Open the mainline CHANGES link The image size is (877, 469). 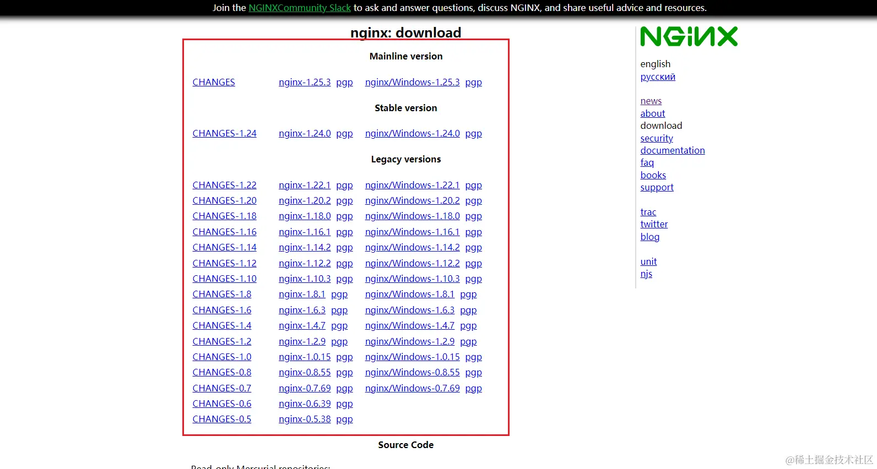pos(214,82)
